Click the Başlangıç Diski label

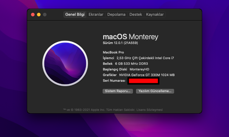(115, 69)
